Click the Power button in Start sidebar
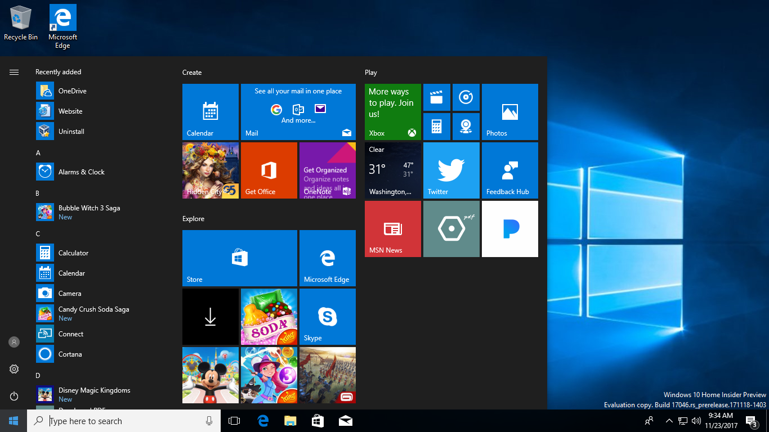Screen dimensions: 769x432 tap(14, 396)
